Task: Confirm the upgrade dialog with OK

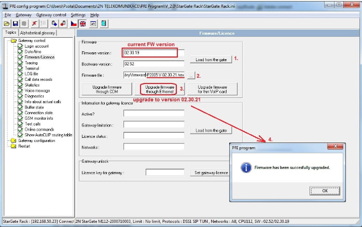Action: pyautogui.click(x=325, y=191)
